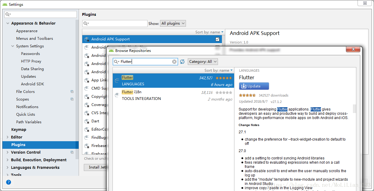
Task: Clear the Flutter search text
Action: [x=174, y=62]
